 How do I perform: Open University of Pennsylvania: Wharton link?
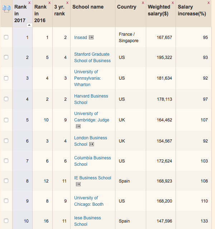(87, 78)
